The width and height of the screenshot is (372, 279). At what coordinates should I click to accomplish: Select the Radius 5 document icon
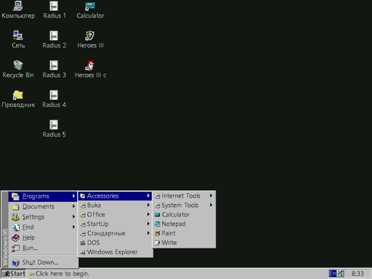(x=54, y=129)
